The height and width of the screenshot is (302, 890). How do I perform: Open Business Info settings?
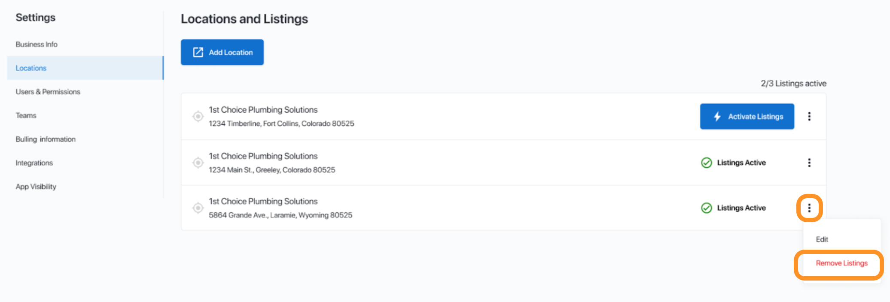pyautogui.click(x=37, y=44)
